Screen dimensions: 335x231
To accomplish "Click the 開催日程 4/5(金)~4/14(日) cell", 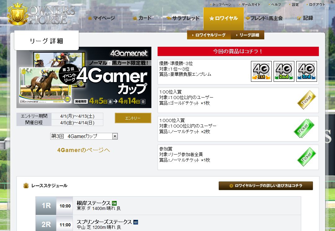I will pos(77,123).
